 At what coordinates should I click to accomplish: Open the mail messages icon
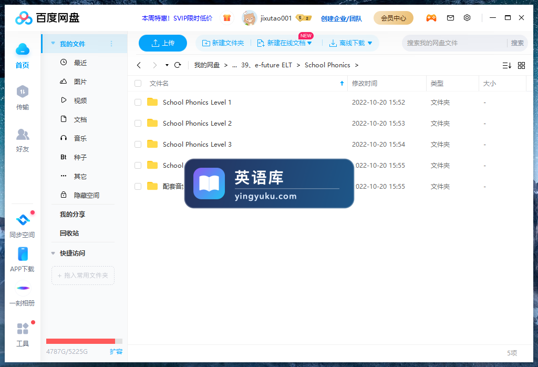[x=450, y=18]
